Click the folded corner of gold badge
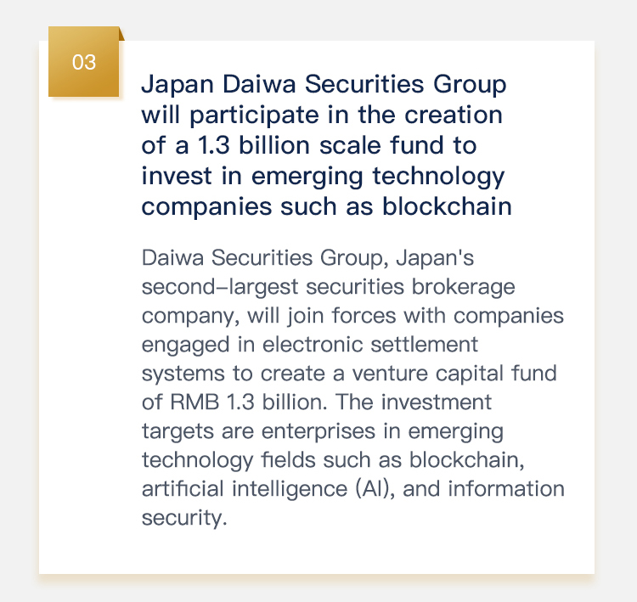 pos(121,34)
